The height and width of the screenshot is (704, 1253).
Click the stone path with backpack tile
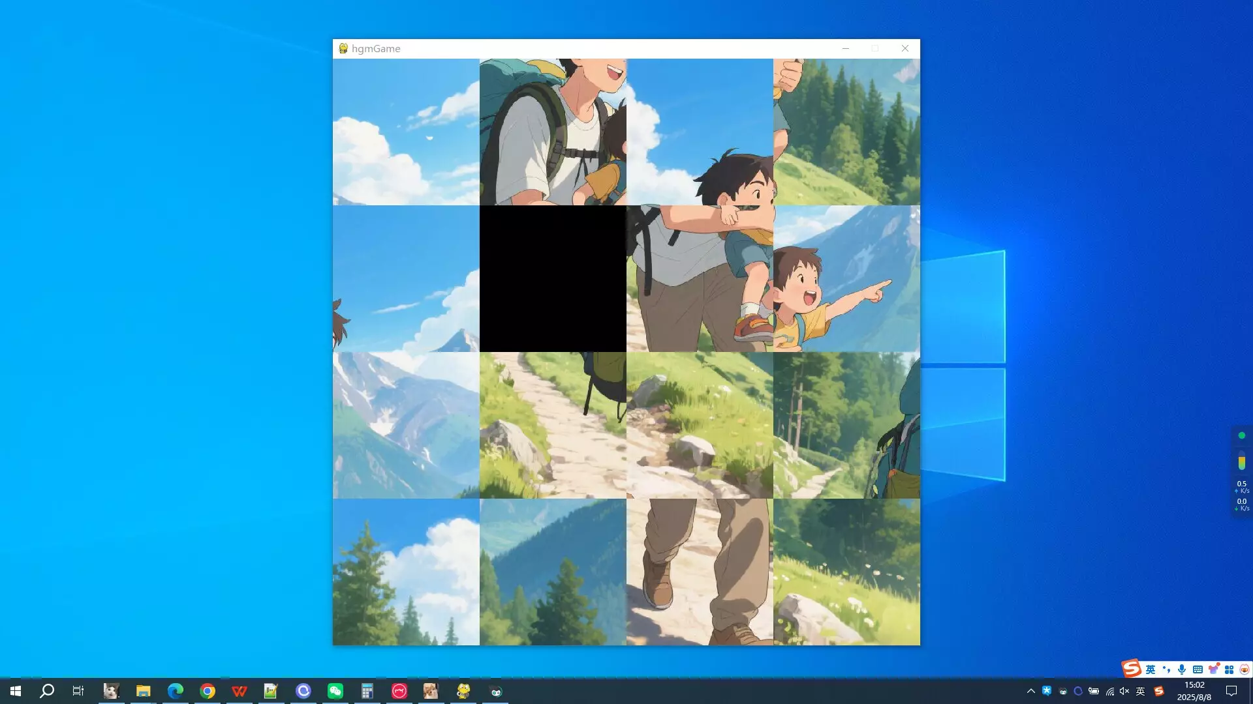553,425
